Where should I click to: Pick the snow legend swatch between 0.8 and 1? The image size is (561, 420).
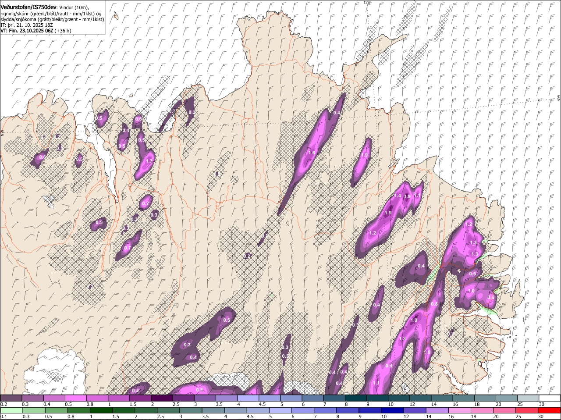click(x=97, y=398)
